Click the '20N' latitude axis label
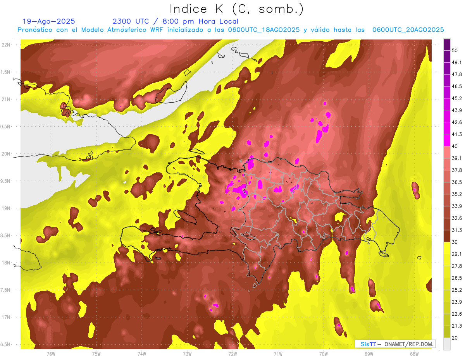 point(6,154)
